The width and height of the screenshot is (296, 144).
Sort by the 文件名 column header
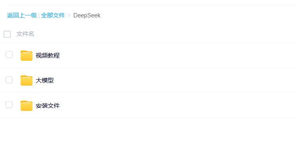[x=25, y=34]
